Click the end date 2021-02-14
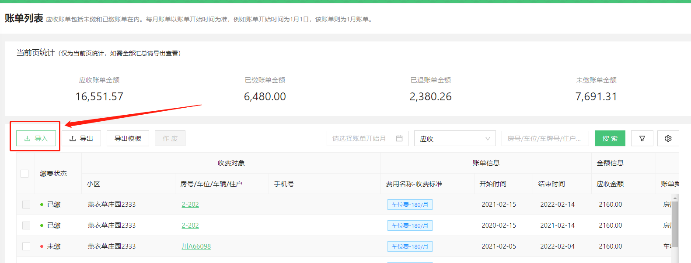The height and width of the screenshot is (263, 691). (x=558, y=225)
